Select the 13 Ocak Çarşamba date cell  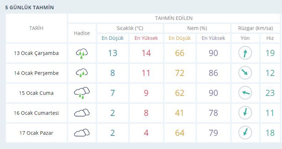click(x=36, y=53)
